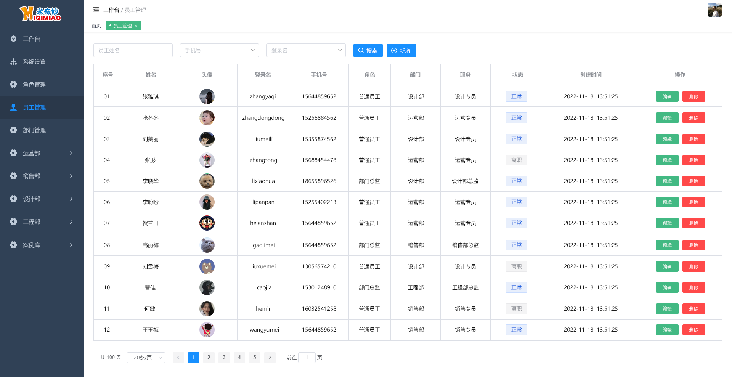Click previous page left arrow
The width and height of the screenshot is (732, 377).
[178, 358]
